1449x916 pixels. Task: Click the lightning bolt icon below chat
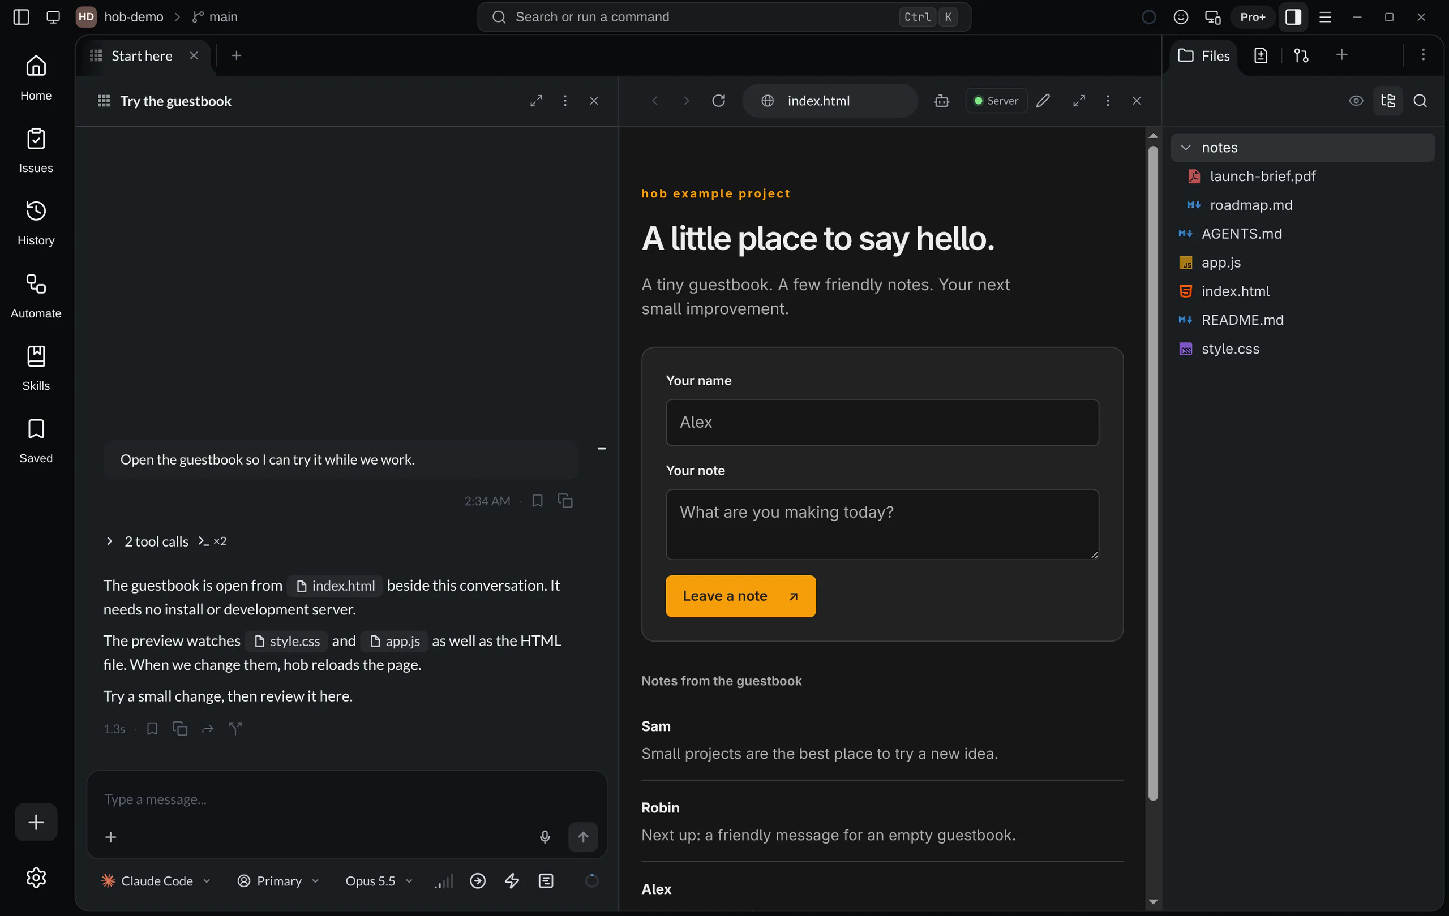click(512, 880)
